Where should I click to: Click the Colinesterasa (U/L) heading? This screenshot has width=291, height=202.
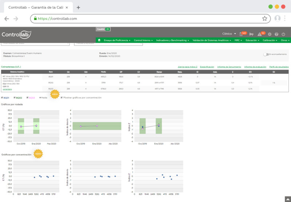tap(11, 67)
